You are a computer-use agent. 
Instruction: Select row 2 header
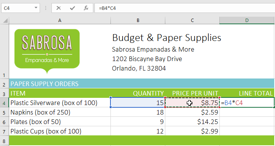coord(5,84)
